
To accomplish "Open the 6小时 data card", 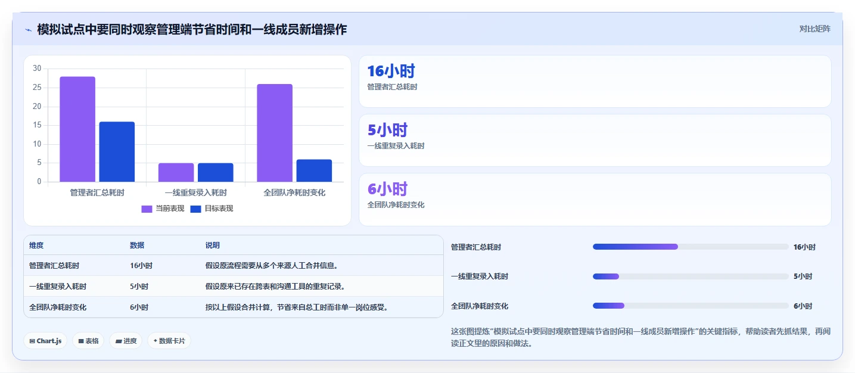I will pyautogui.click(x=595, y=199).
